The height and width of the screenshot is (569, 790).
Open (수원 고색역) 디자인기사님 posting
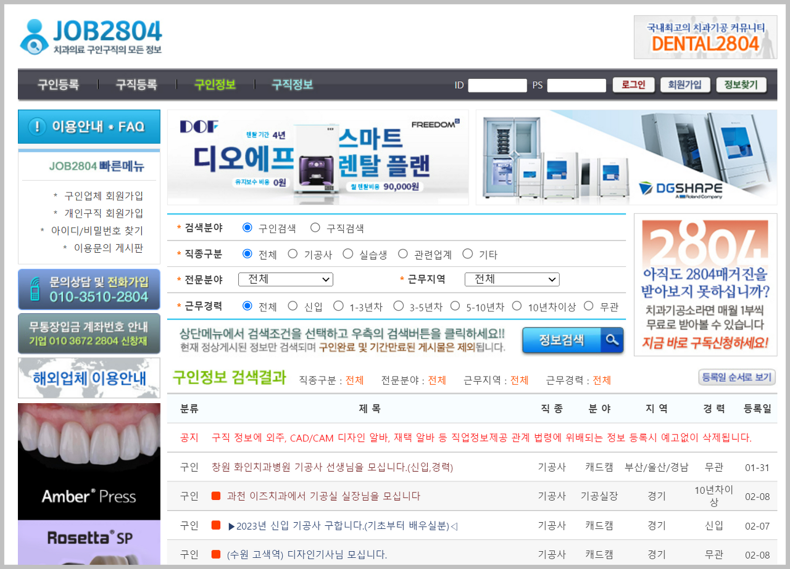307,554
